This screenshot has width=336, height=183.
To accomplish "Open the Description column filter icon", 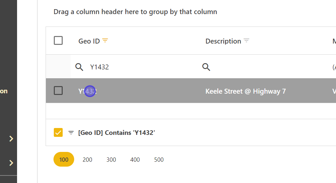I will point(246,41).
